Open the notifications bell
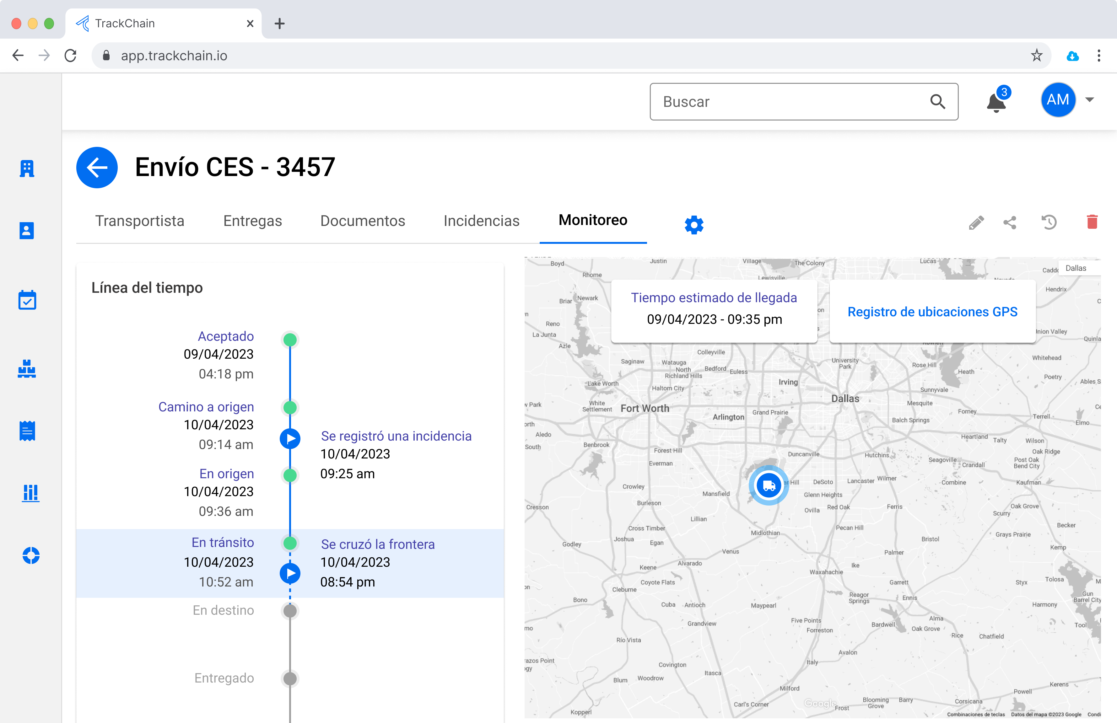1117x723 pixels. click(x=996, y=102)
